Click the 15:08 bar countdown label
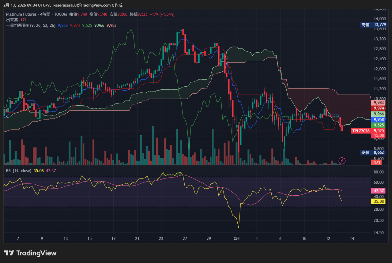Screen dimensions: 392x263 [x=379, y=135]
